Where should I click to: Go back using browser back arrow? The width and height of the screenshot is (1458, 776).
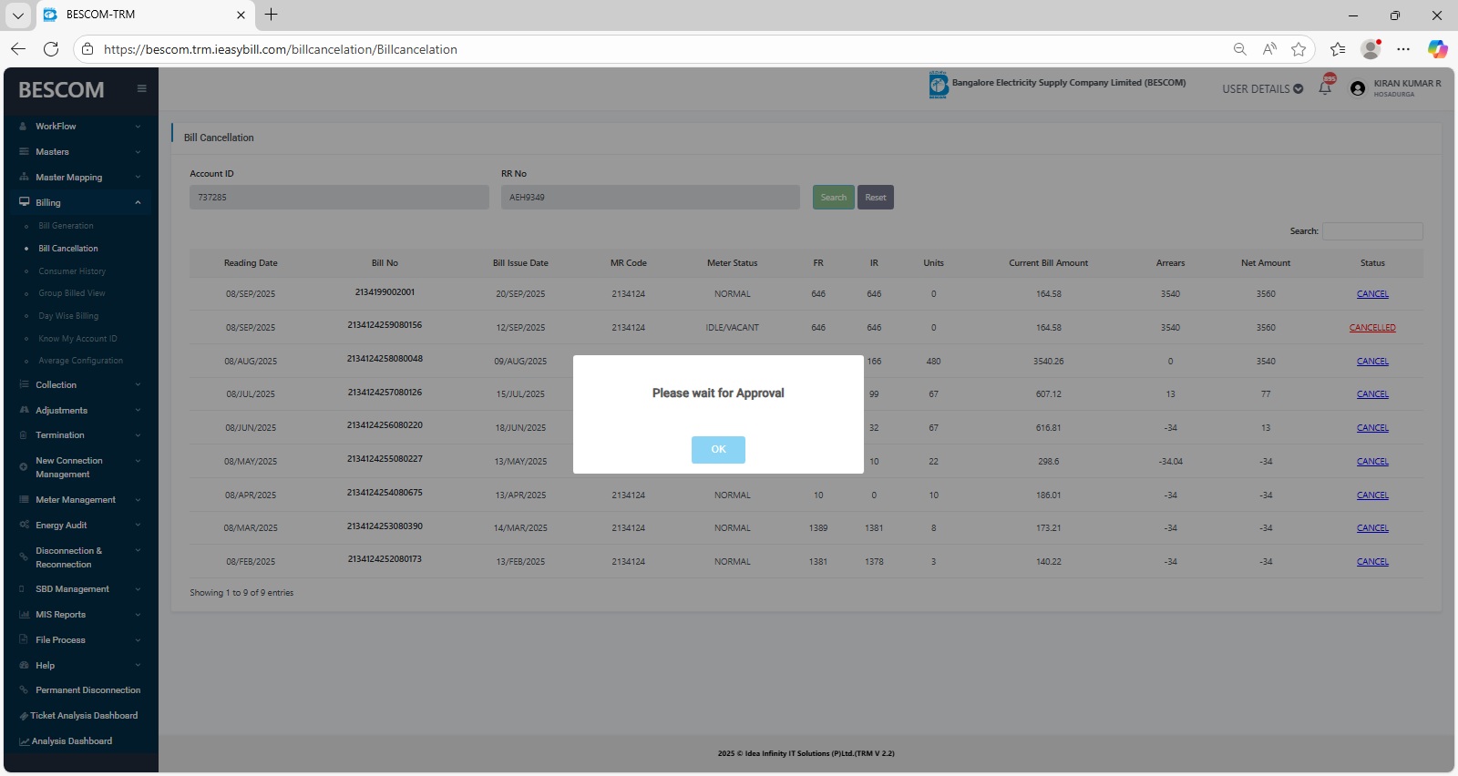(18, 49)
